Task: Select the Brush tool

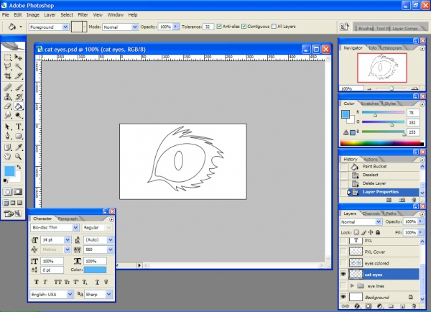Action: coord(18,88)
